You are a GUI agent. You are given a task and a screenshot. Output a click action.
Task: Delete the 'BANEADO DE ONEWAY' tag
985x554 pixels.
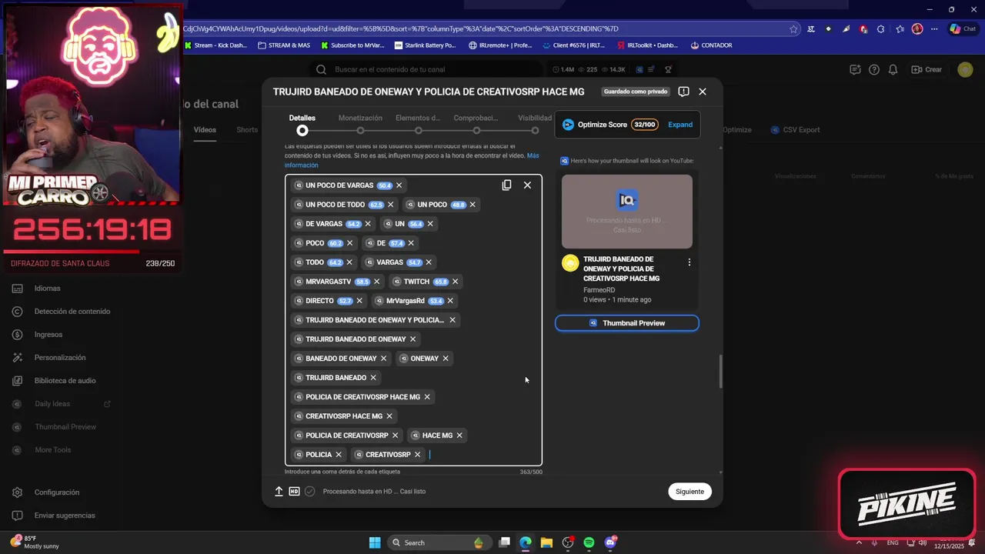[x=383, y=359]
